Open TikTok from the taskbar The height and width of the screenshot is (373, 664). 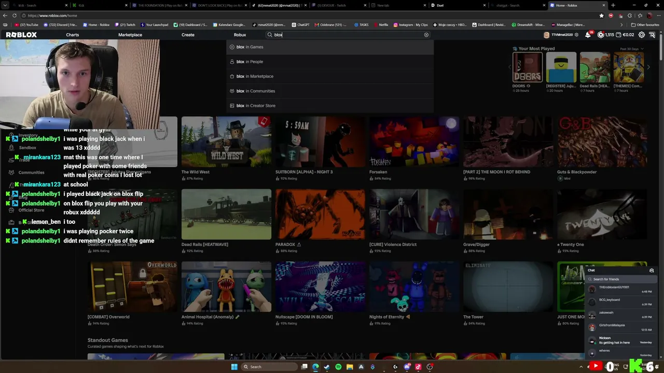pyautogui.click(x=418, y=367)
